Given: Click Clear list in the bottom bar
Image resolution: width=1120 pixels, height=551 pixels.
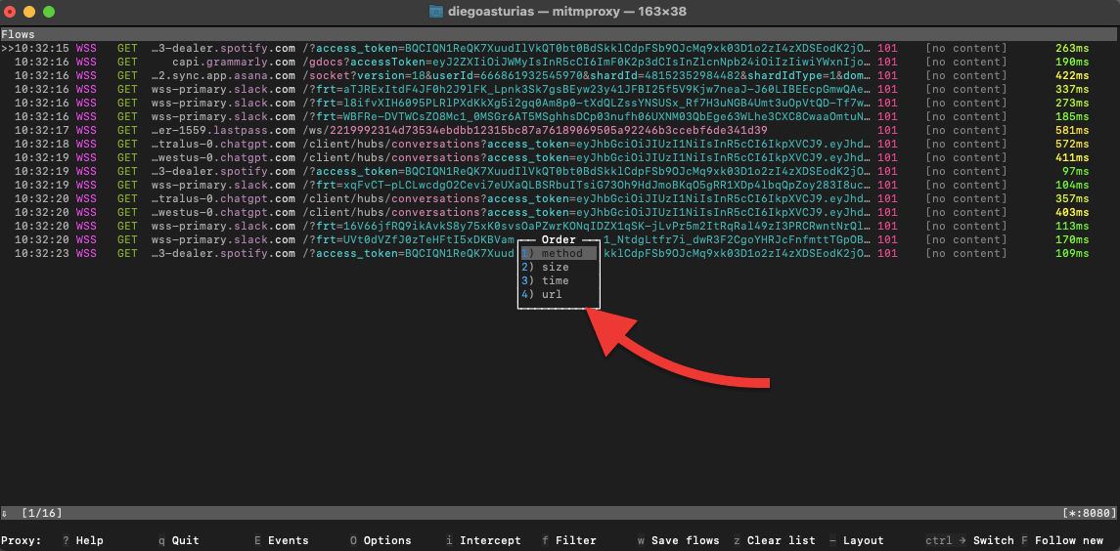Looking at the screenshot, I should 775,540.
